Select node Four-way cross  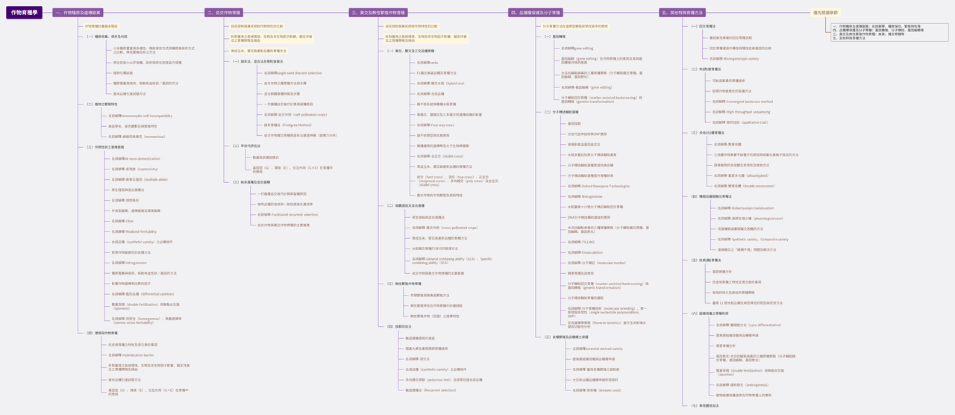pyautogui.click(x=435, y=125)
